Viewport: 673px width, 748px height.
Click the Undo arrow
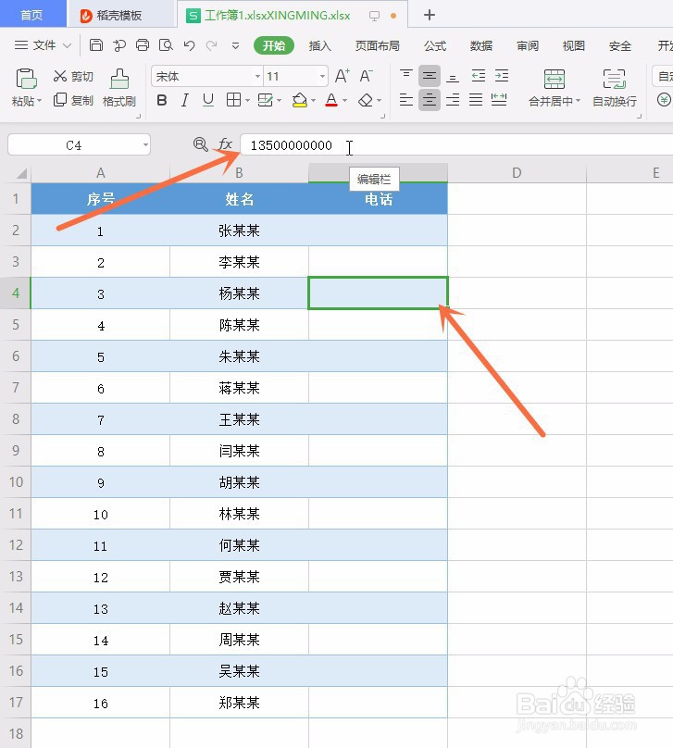coord(190,45)
